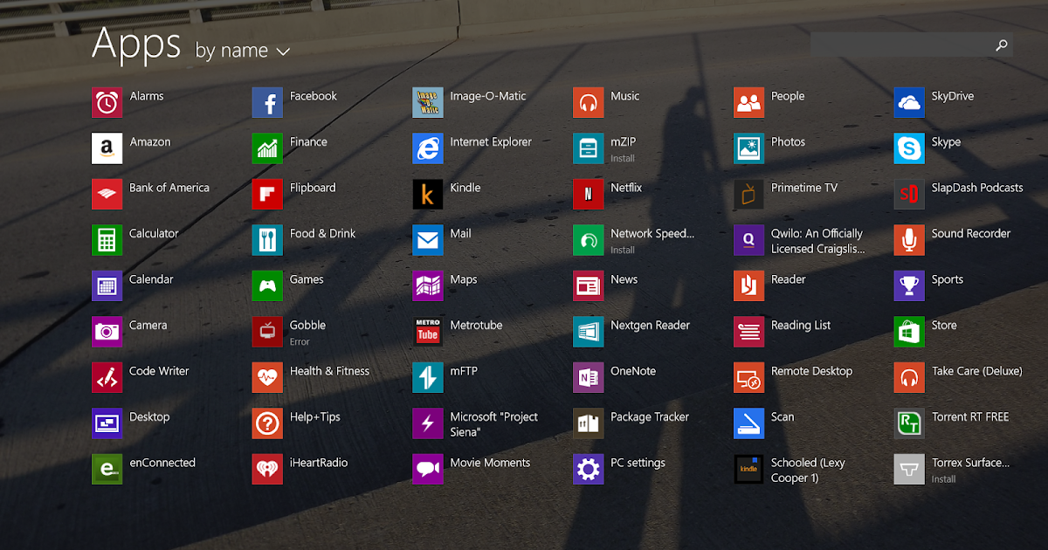1048x550 pixels.
Task: Open the People app icon
Action: (x=748, y=103)
